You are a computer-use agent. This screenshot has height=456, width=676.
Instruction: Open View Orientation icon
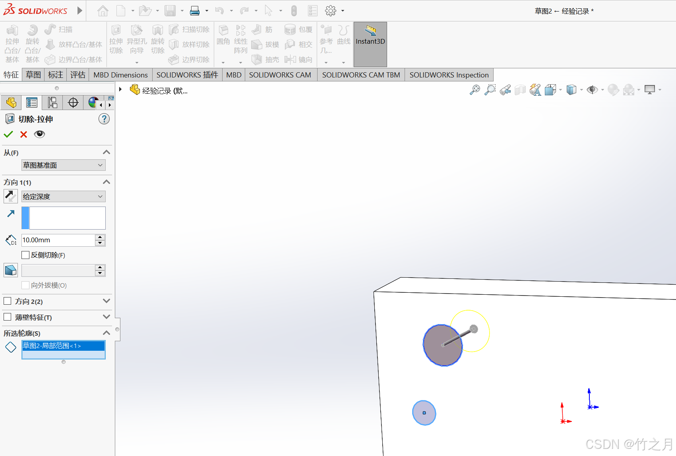click(550, 90)
